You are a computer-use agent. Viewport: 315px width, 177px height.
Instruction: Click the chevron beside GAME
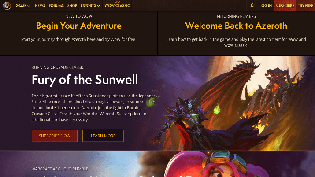29,6
